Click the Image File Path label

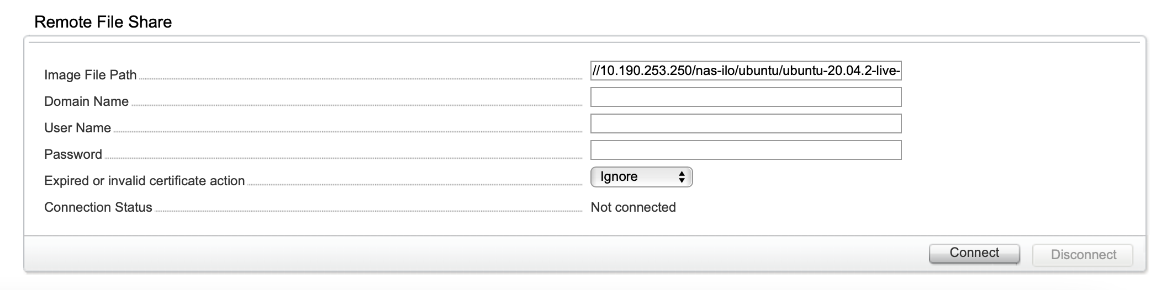click(x=91, y=75)
